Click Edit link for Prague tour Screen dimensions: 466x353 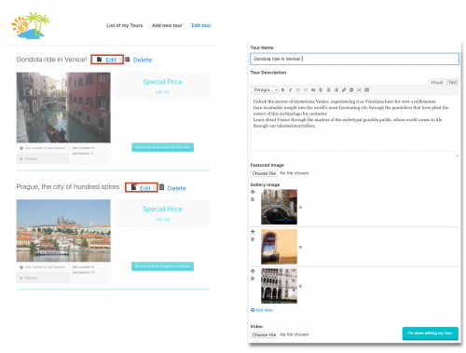click(x=145, y=188)
